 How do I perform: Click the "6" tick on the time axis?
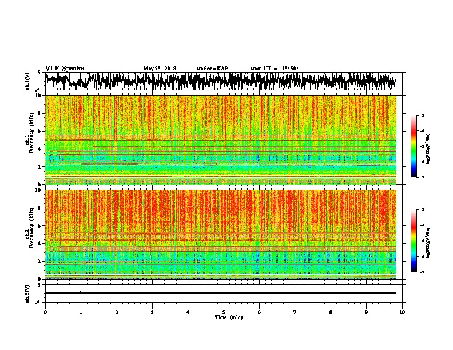(x=260, y=312)
